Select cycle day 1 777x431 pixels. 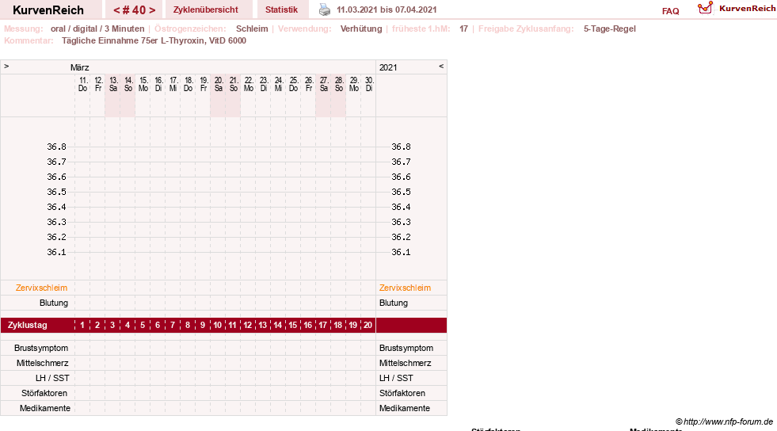pyautogui.click(x=82, y=325)
